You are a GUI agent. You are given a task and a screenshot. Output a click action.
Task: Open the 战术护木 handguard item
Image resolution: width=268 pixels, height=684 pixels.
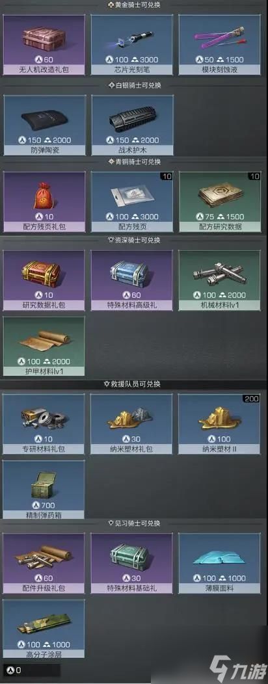pos(132,125)
